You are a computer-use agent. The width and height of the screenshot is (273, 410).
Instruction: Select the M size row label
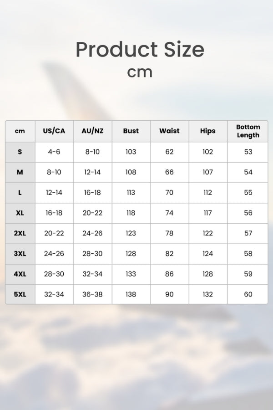click(x=20, y=172)
